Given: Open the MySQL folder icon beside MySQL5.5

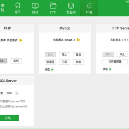Looking at the screenshot, I should pos(78,39).
